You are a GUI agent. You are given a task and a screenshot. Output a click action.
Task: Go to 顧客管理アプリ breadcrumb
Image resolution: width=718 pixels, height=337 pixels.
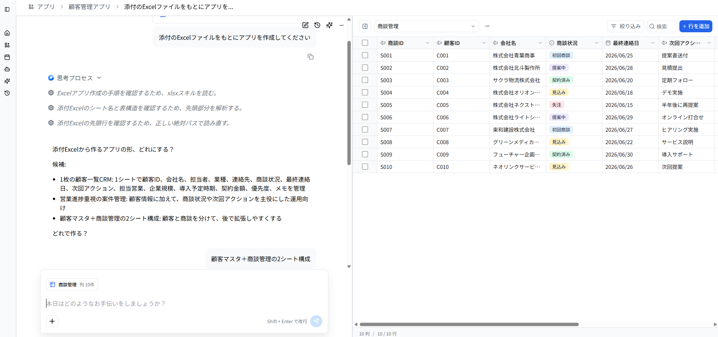(x=89, y=7)
